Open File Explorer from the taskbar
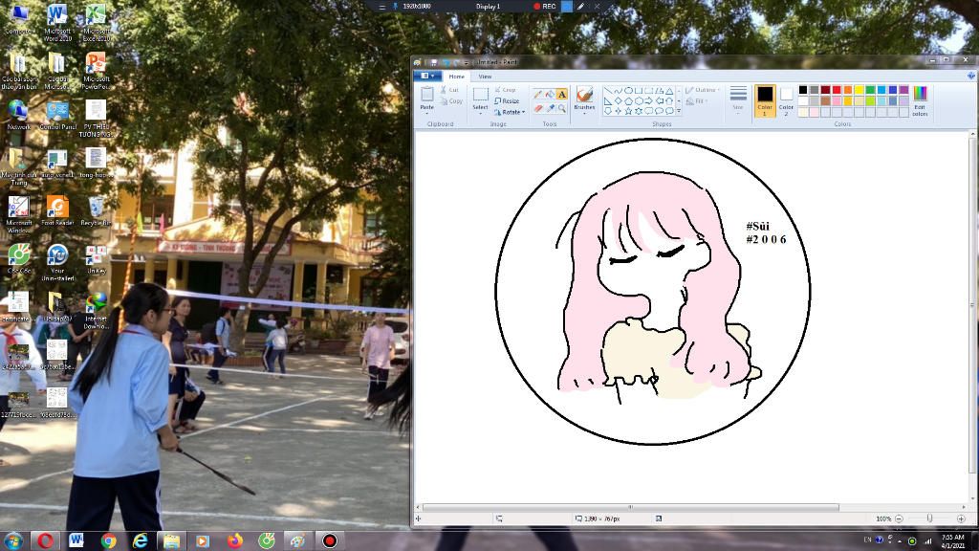The image size is (979, 551). (172, 540)
